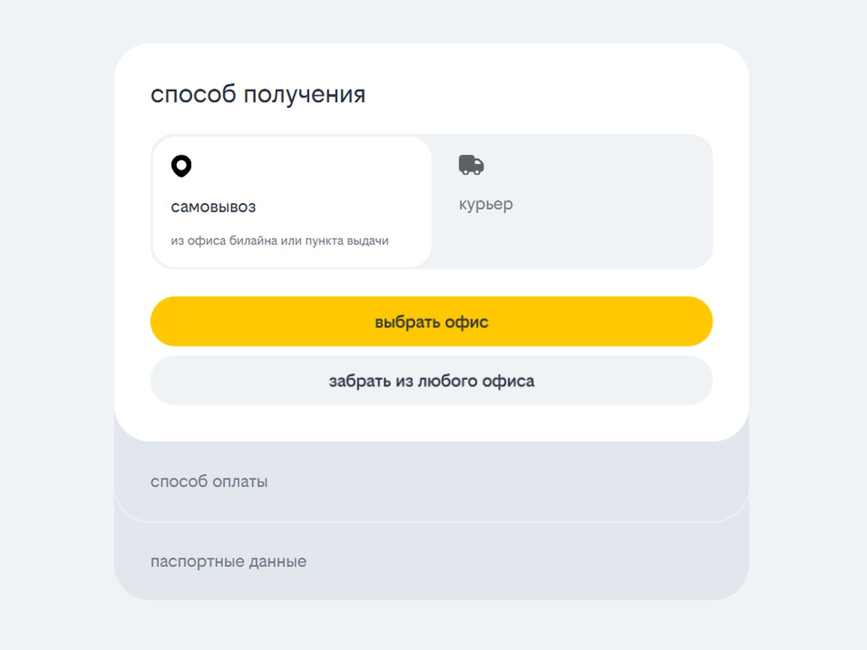Click blank white area beside the "способ получения" title
This screenshot has width=867, height=650.
pos(542,94)
